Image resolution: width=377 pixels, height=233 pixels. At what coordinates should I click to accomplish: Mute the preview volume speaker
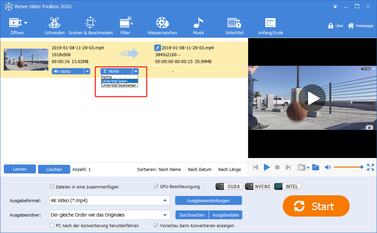pos(328,167)
